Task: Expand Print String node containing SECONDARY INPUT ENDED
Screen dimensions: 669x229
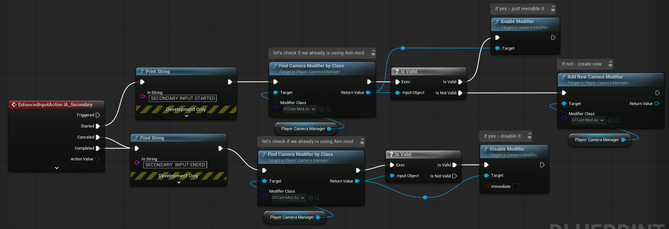Action: 179,183
